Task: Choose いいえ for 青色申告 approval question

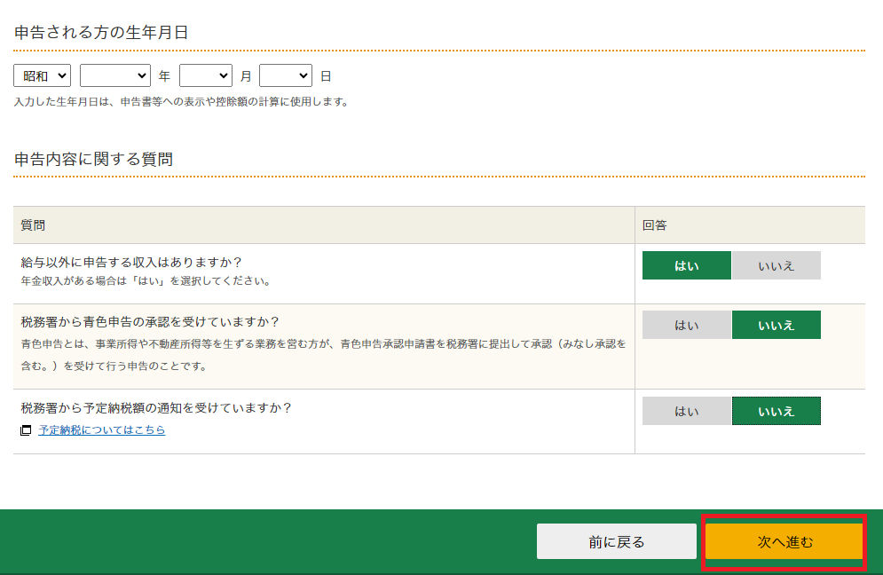Action: click(776, 325)
